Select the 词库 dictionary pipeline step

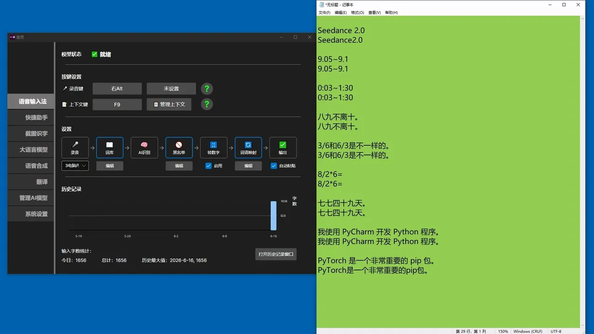[110, 148]
